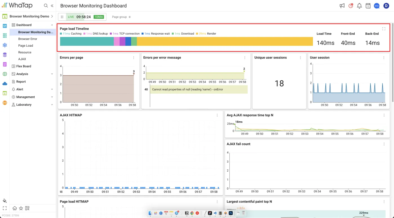394x218 pixels.
Task: Click the yellow Render segment in timeline
Action: [x=225, y=41]
